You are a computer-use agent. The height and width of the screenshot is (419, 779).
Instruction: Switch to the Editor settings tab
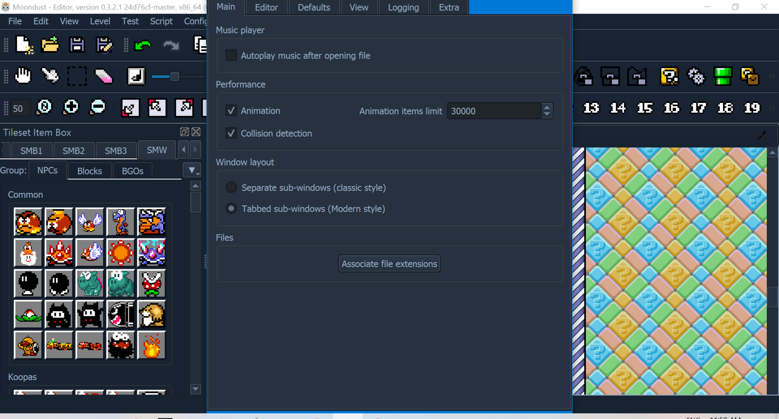pos(266,7)
